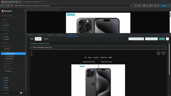
Task: Click the browser reload button
Action: pyautogui.click(x=8, y=6)
